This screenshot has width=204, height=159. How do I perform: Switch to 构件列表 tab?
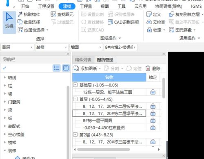click(x=83, y=60)
